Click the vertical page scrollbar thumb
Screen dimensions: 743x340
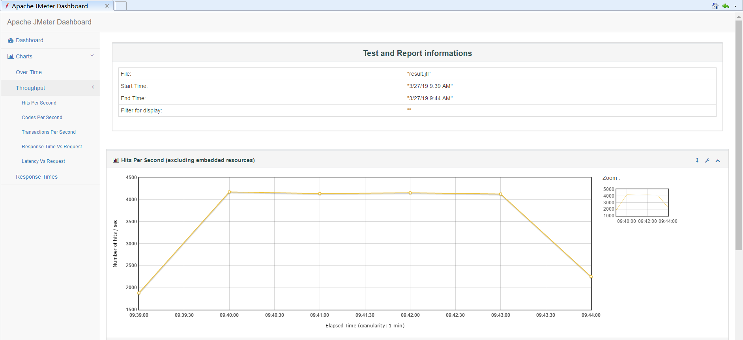pyautogui.click(x=739, y=135)
